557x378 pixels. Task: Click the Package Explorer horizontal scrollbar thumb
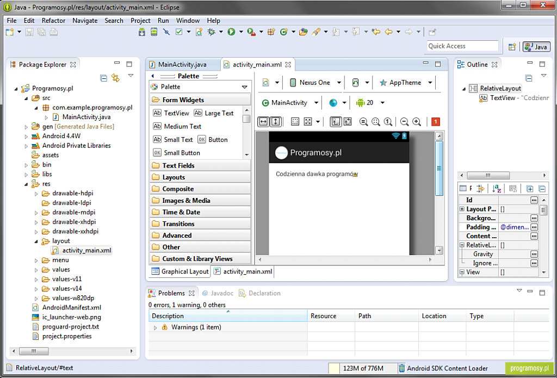click(34, 351)
